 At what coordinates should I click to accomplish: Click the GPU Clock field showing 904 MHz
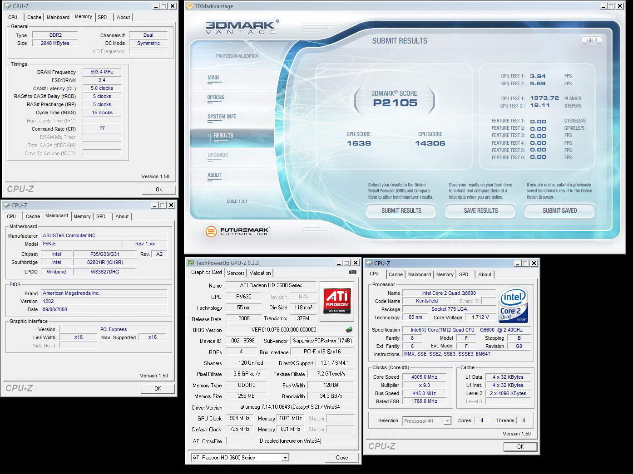click(x=239, y=418)
